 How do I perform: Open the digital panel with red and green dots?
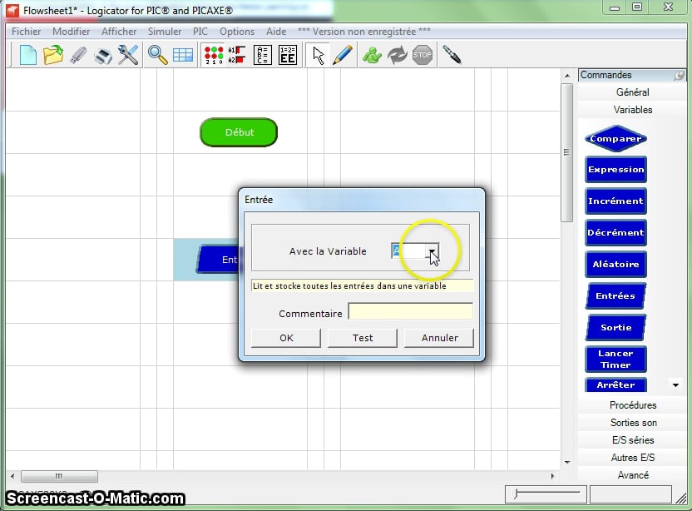pos(214,55)
